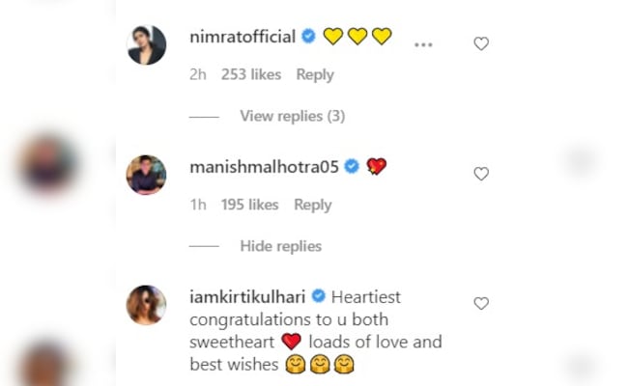The width and height of the screenshot is (628, 386).
Task: Click manishmalhotra05's profile avatar
Action: pyautogui.click(x=147, y=175)
